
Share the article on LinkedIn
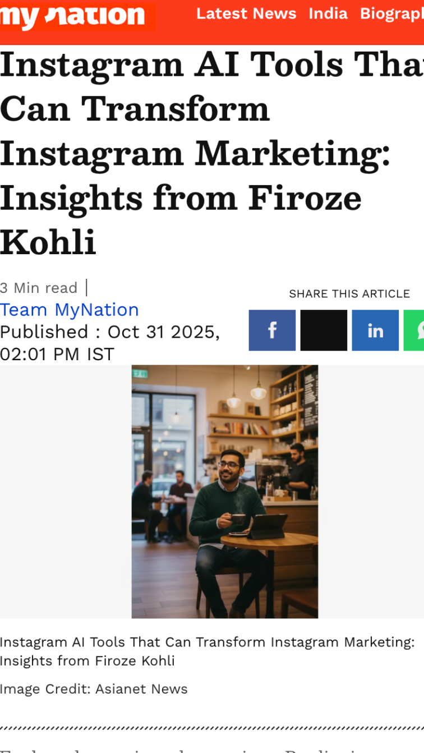coord(375,330)
